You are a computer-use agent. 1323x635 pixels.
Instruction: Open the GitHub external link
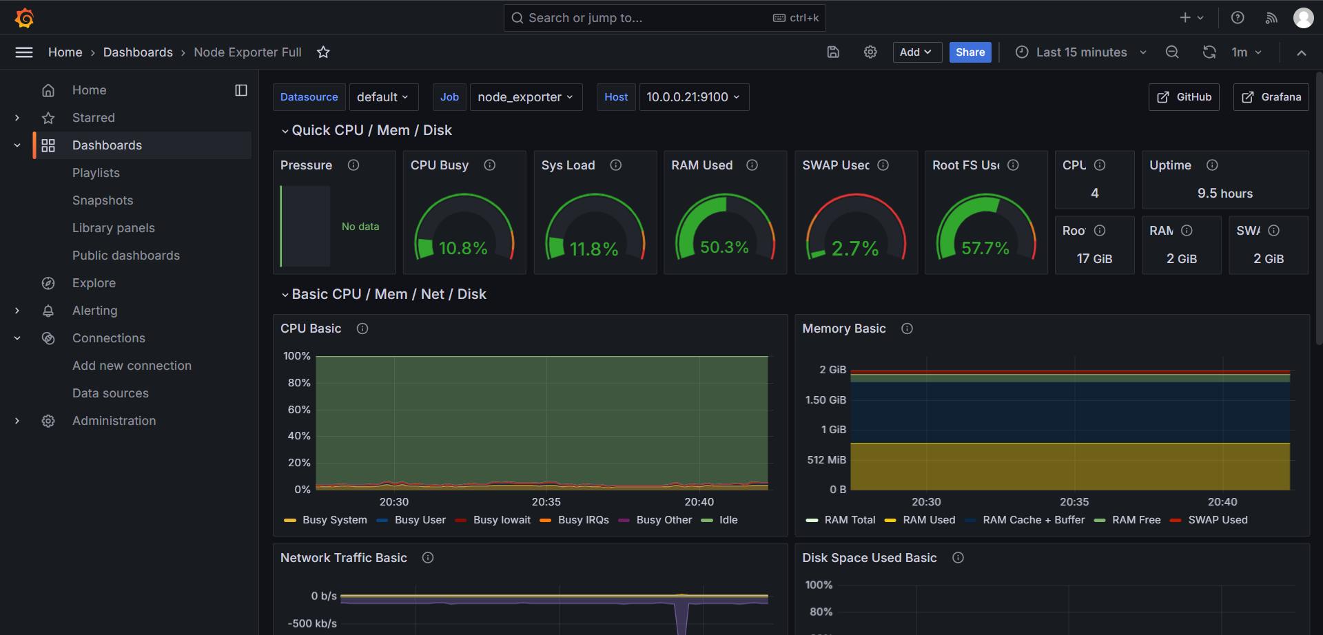tap(1184, 97)
